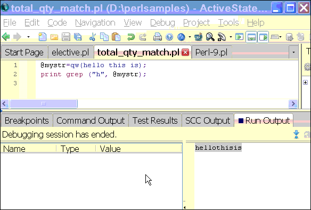
Task: Toggle the bottom pane visibility button
Action: pos(251,37)
